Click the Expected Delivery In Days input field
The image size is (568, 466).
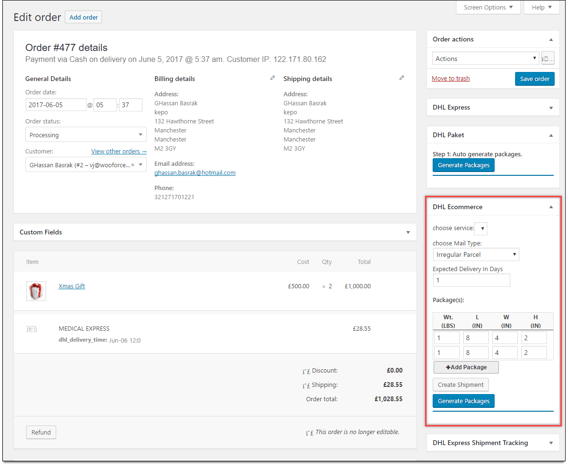pos(471,280)
